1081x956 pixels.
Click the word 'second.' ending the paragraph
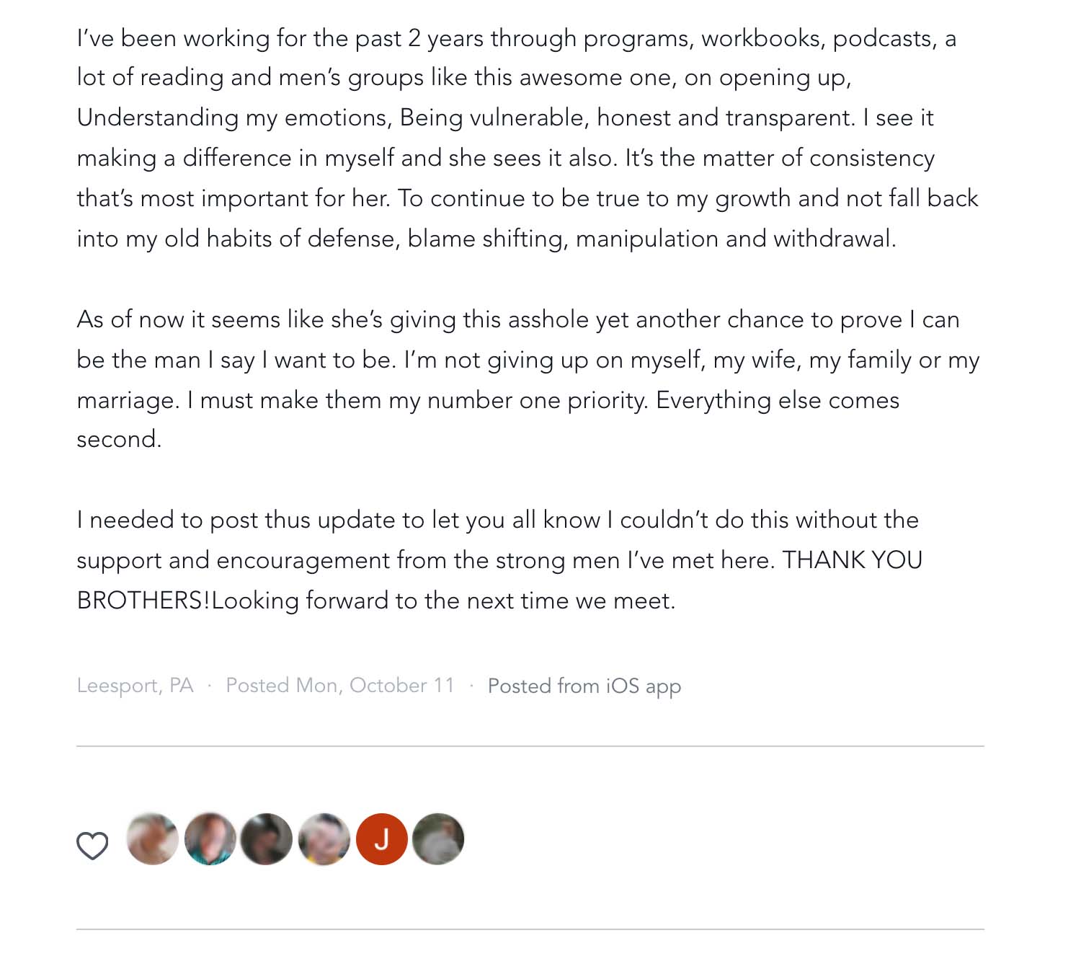(x=119, y=439)
